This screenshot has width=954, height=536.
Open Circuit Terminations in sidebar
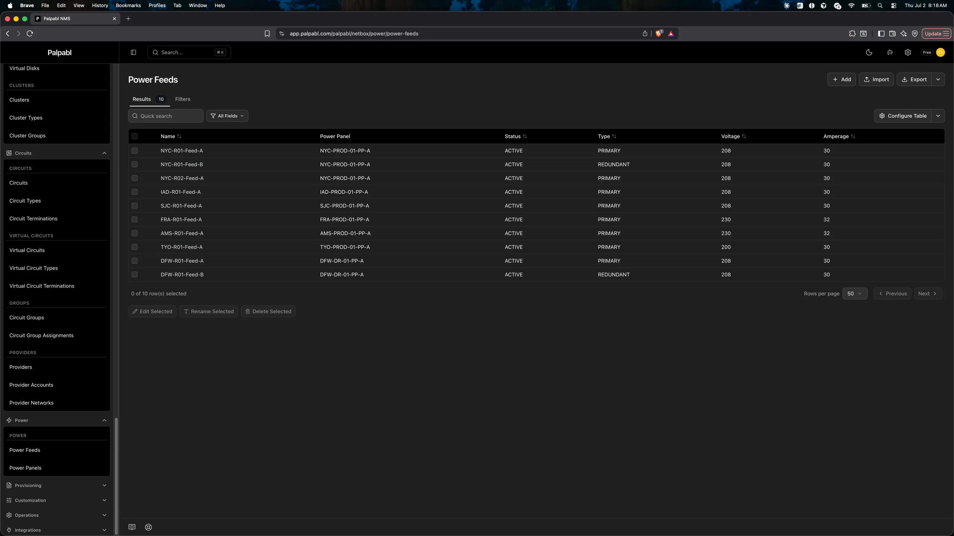coord(33,218)
